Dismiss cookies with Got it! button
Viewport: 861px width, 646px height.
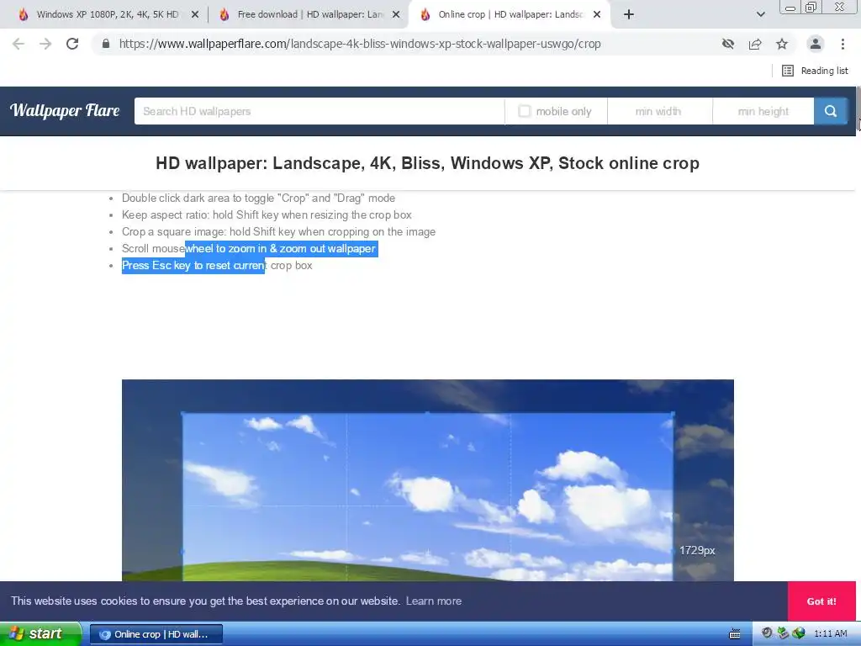click(821, 601)
